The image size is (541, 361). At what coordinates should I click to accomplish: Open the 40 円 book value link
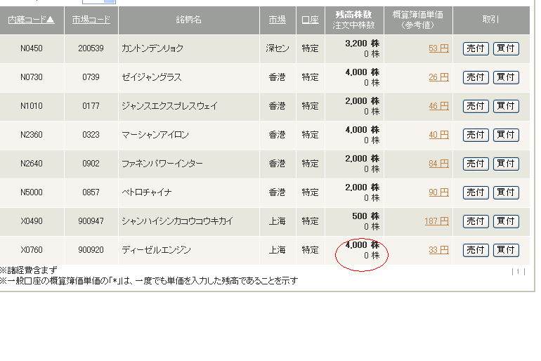pos(438,135)
